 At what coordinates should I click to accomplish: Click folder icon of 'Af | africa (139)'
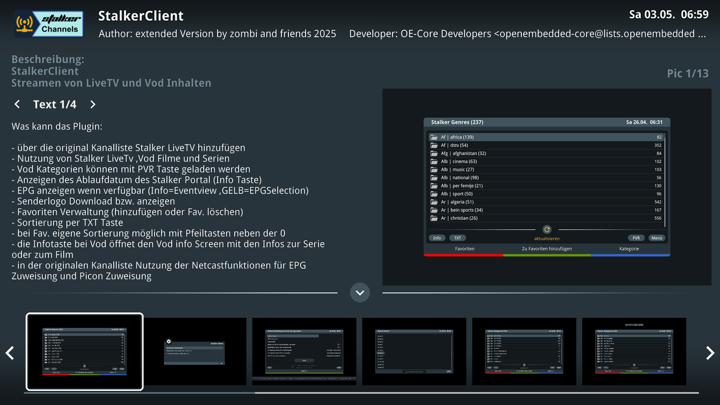tap(434, 137)
